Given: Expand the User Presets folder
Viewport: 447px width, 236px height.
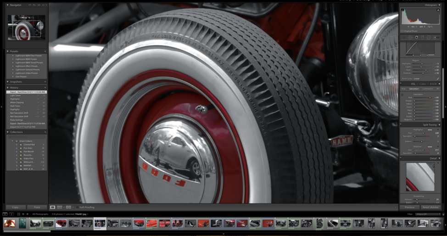Looking at the screenshot, I should click(13, 77).
